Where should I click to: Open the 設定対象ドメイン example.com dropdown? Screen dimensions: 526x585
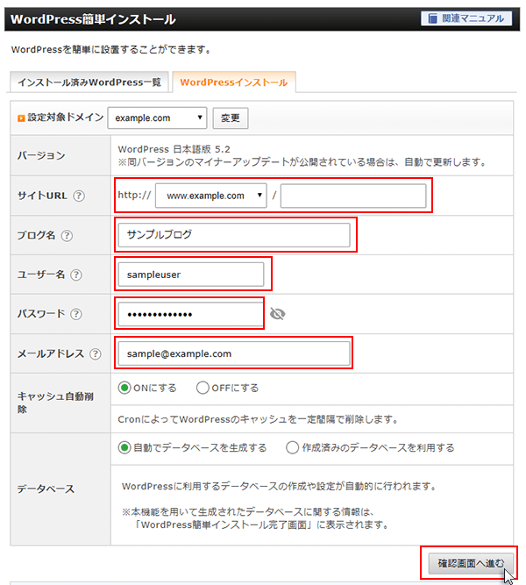[x=157, y=118]
